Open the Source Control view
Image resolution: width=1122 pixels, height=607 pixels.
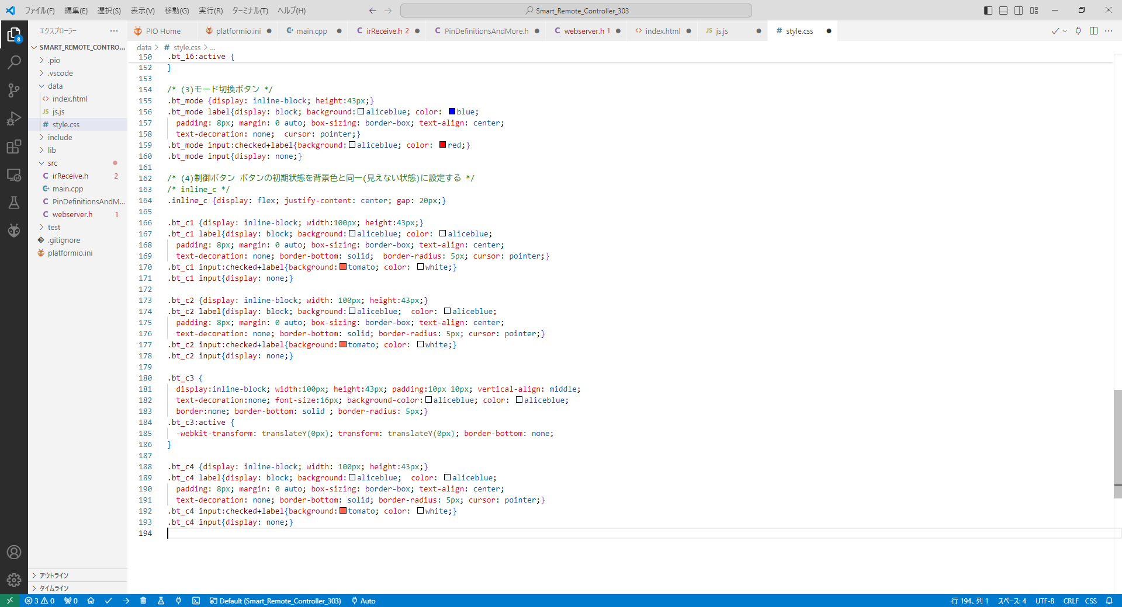tap(14, 90)
